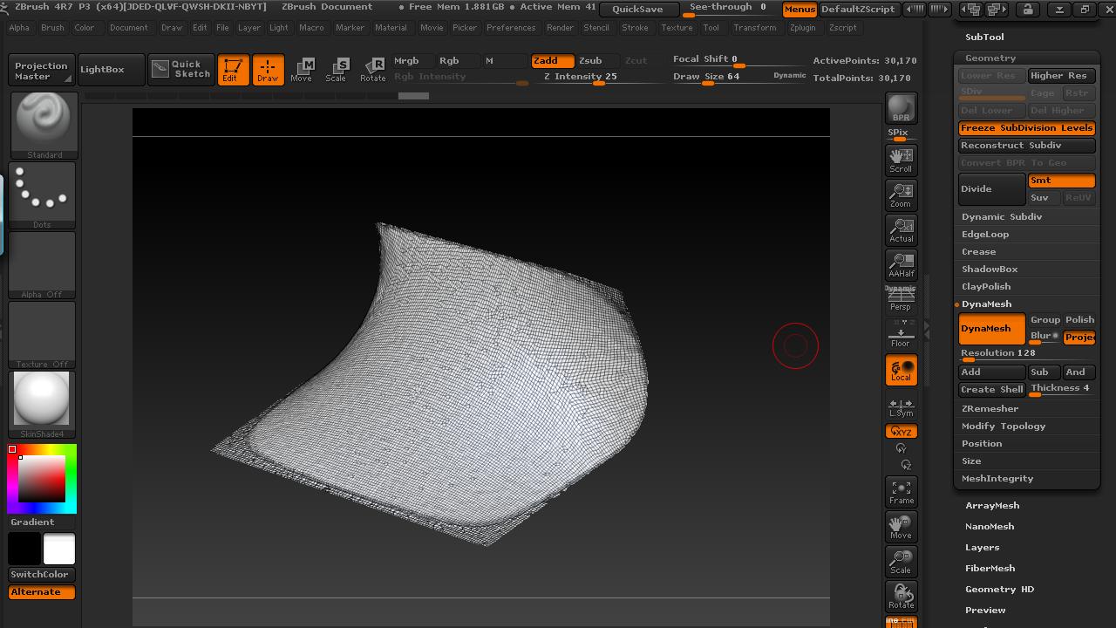Select the Zoom canvas icon
This screenshot has width=1116, height=628.
(901, 195)
